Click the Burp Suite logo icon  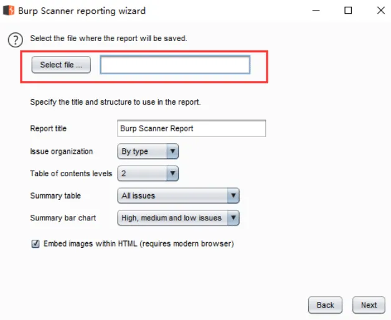pos(9,11)
